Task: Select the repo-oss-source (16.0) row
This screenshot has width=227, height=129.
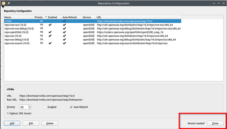Action: 93,43
